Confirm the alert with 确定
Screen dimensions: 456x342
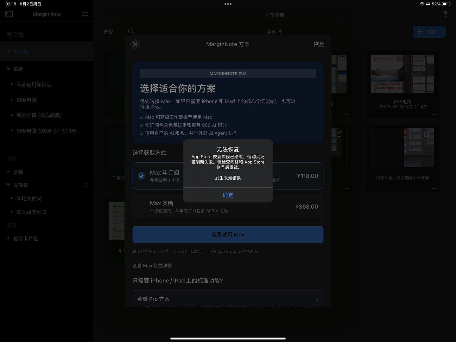228,195
